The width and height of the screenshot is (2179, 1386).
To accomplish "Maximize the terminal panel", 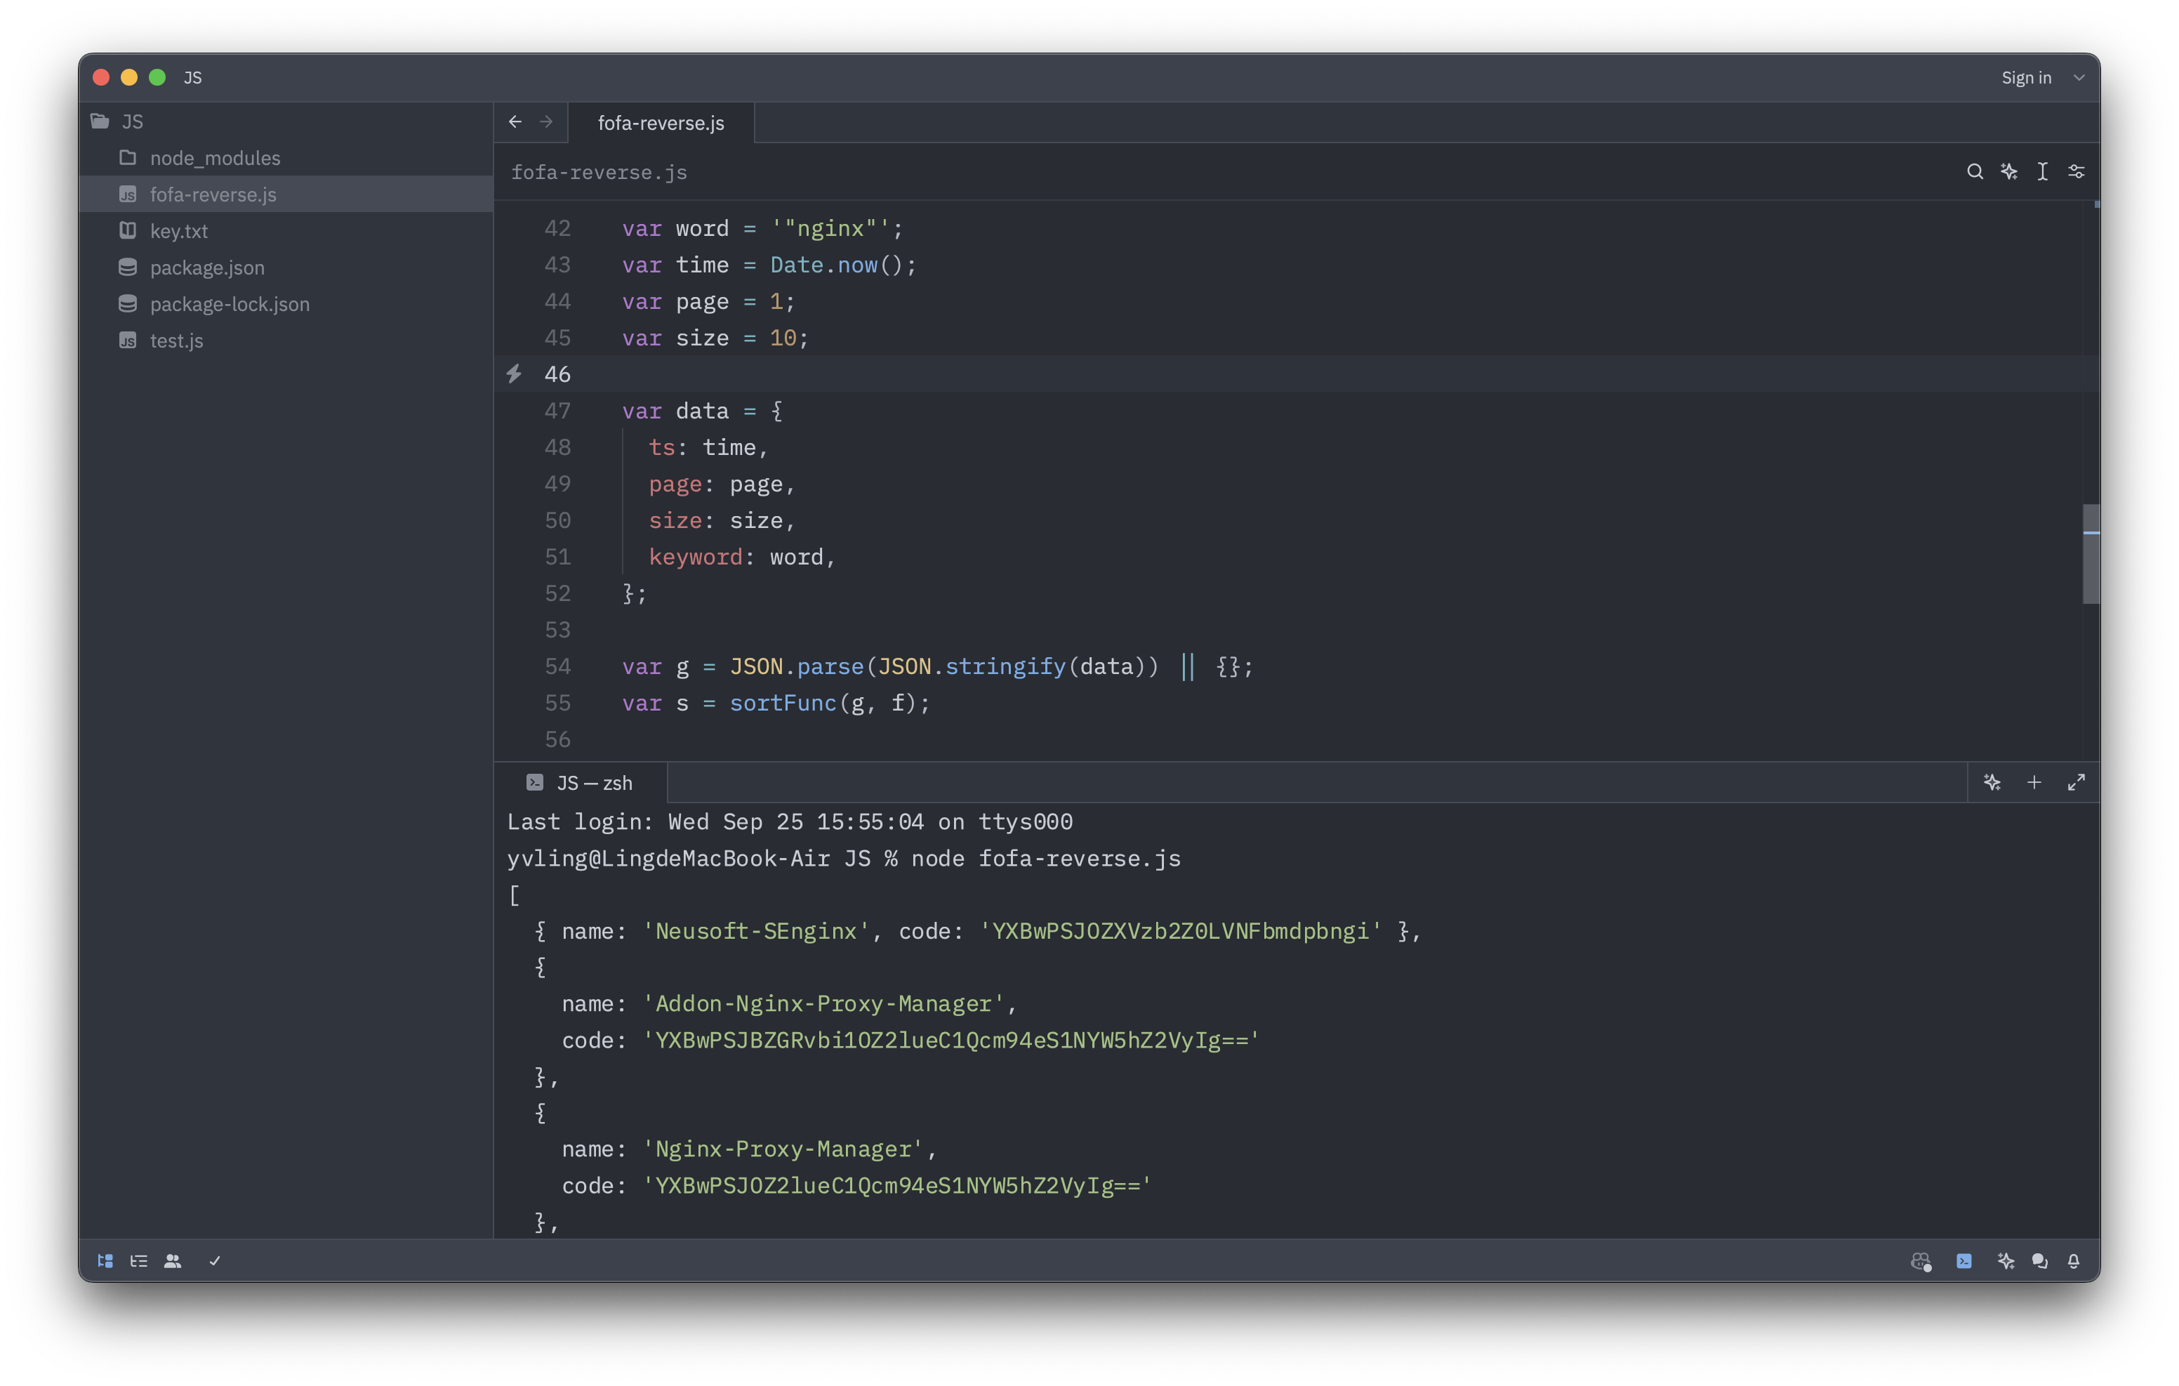I will (x=2076, y=782).
